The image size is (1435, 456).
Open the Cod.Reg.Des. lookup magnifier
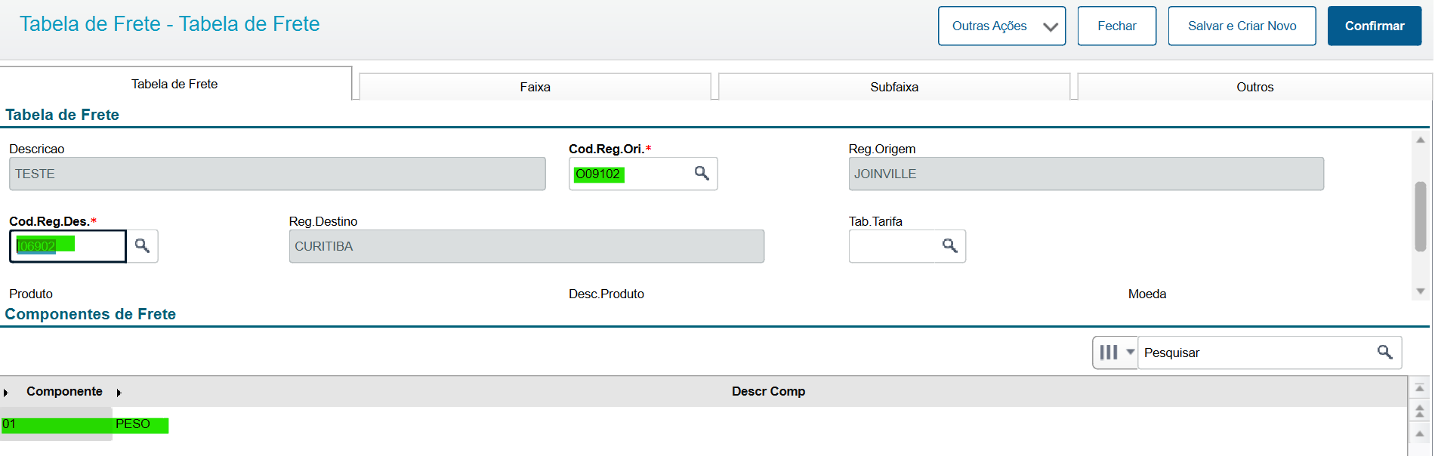click(142, 246)
